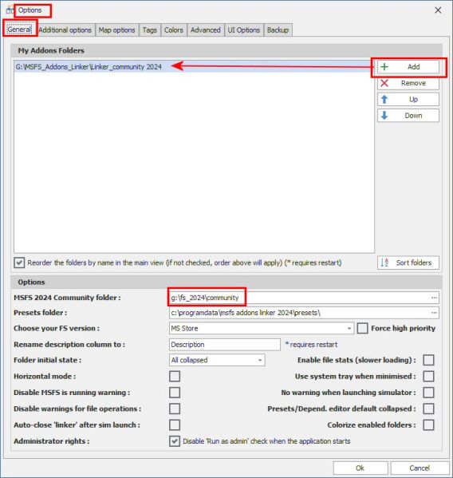453x478 pixels.
Task: Click the green plus Add icon
Action: pyautogui.click(x=384, y=67)
